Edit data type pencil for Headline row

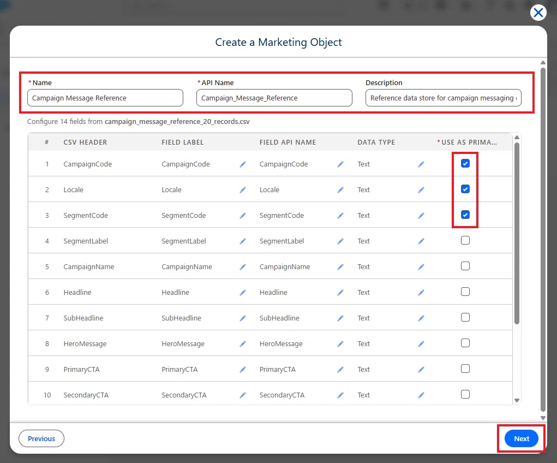(x=421, y=292)
